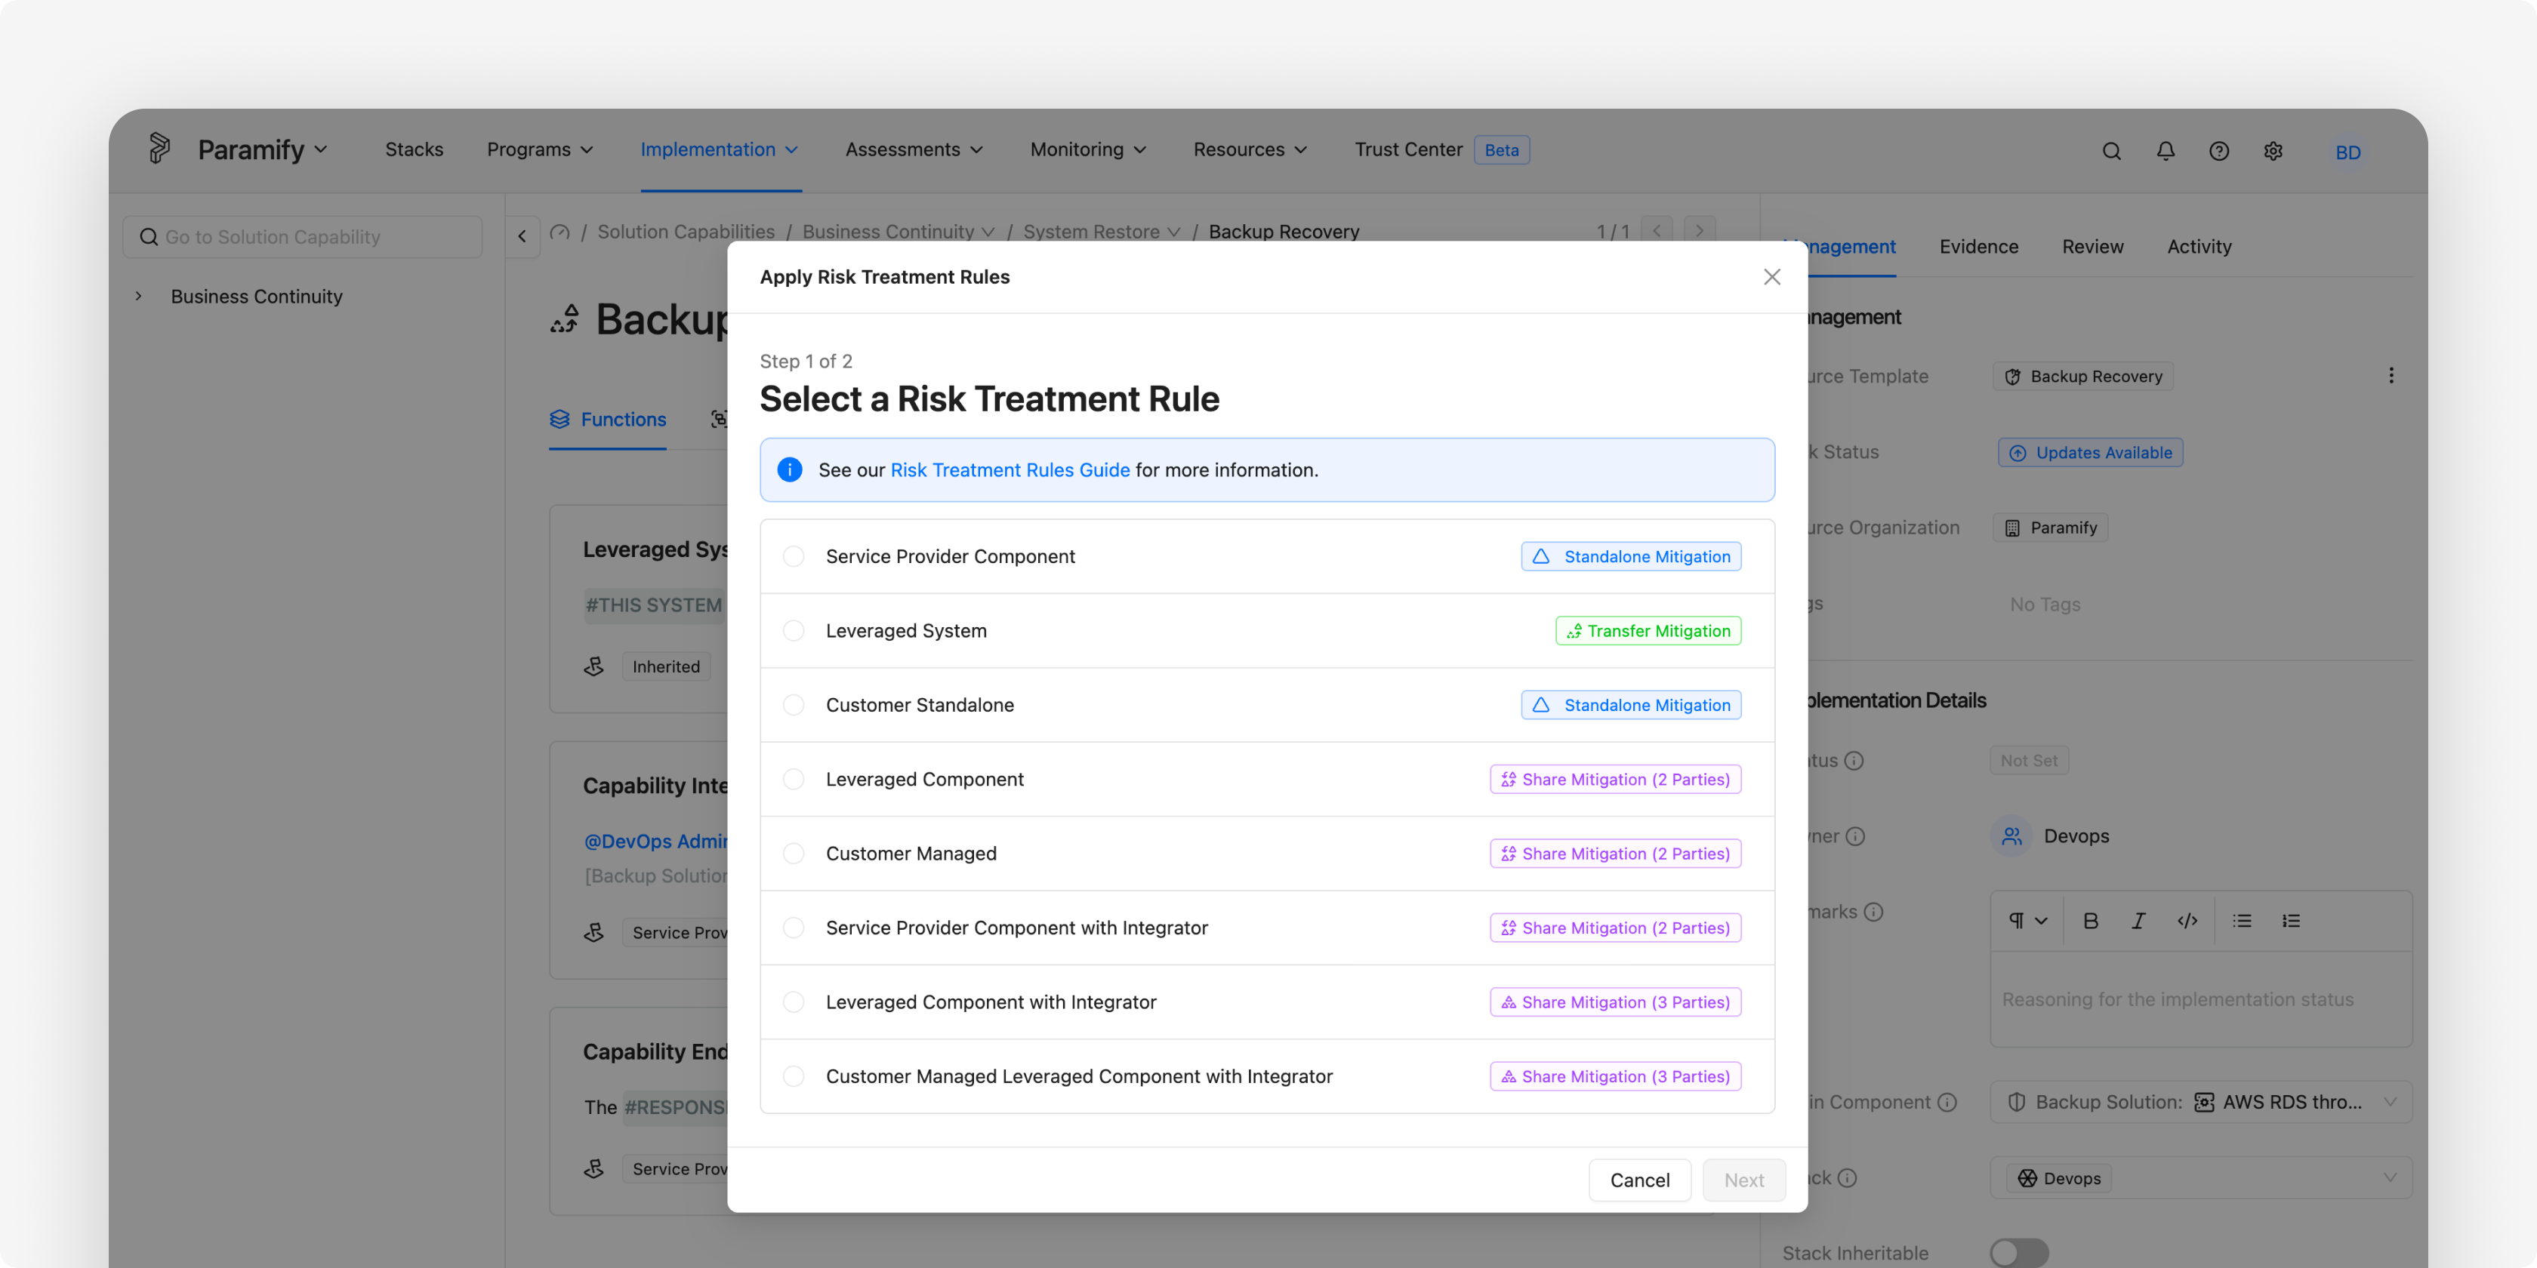The width and height of the screenshot is (2537, 1268).
Task: Open the Paramify workspace dropdown
Action: pyautogui.click(x=262, y=149)
